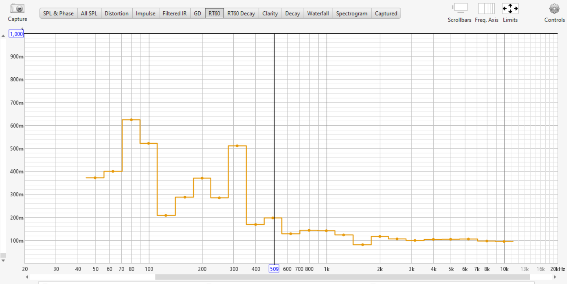Image resolution: width=567 pixels, height=284 pixels.
Task: Select the Distortion tab
Action: [x=116, y=14]
